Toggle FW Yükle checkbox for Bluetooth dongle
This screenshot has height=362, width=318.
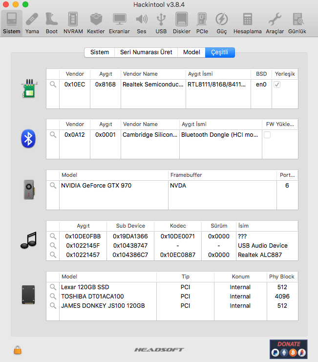267,135
